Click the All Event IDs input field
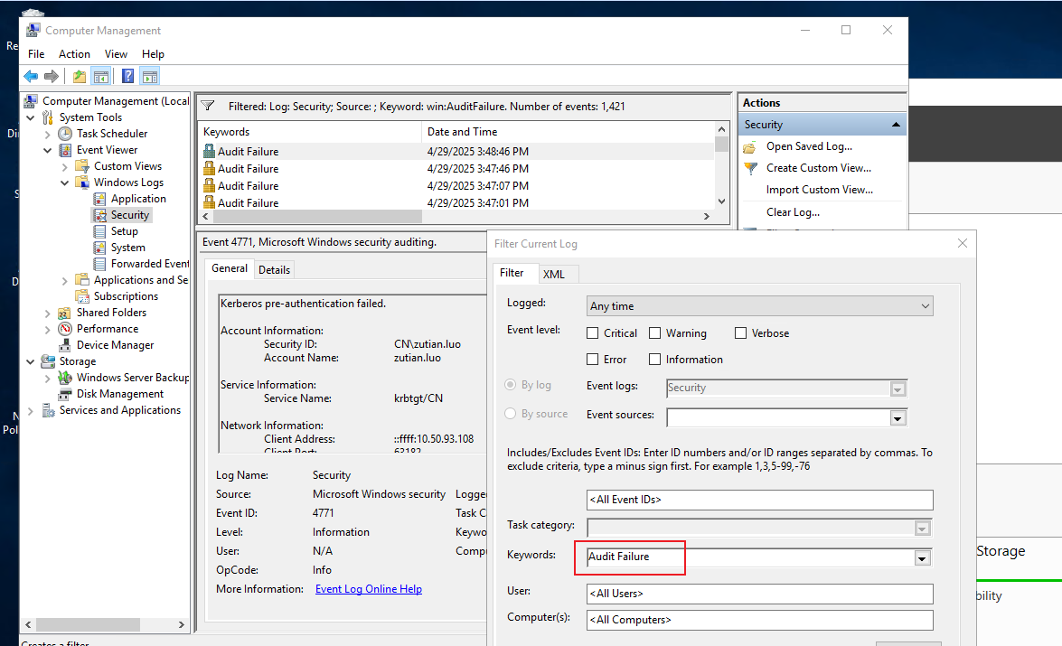The width and height of the screenshot is (1062, 646). 759,500
